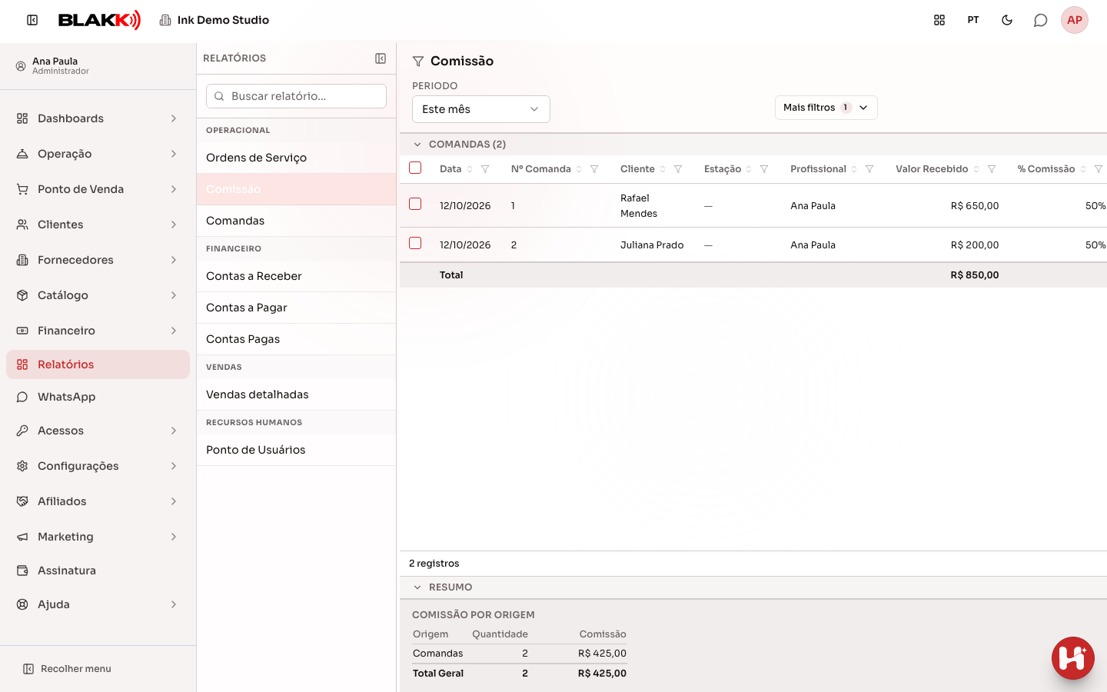Open the Vendas detalhadas report

tap(296, 394)
